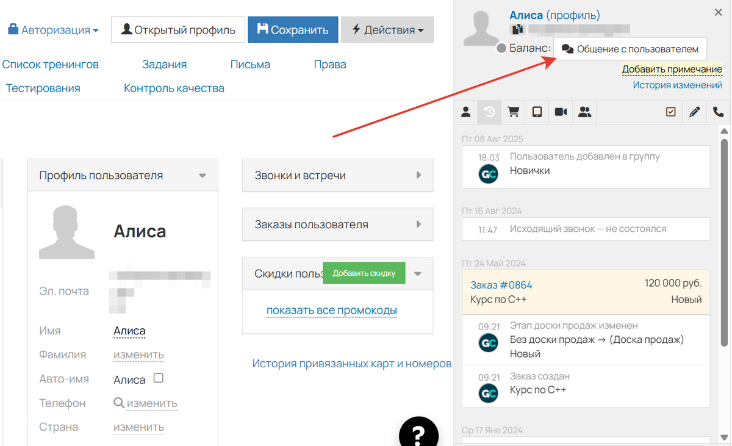Click the Сохранить button
This screenshot has width=732, height=446.
point(293,29)
